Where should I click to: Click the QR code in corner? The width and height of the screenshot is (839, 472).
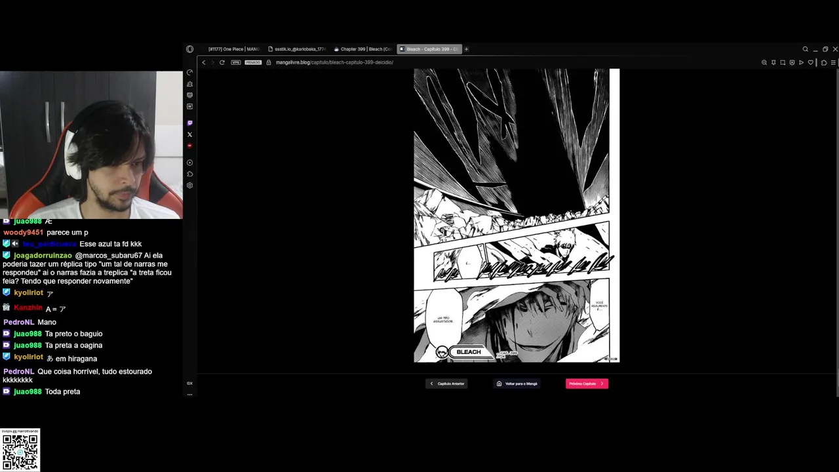point(20,451)
